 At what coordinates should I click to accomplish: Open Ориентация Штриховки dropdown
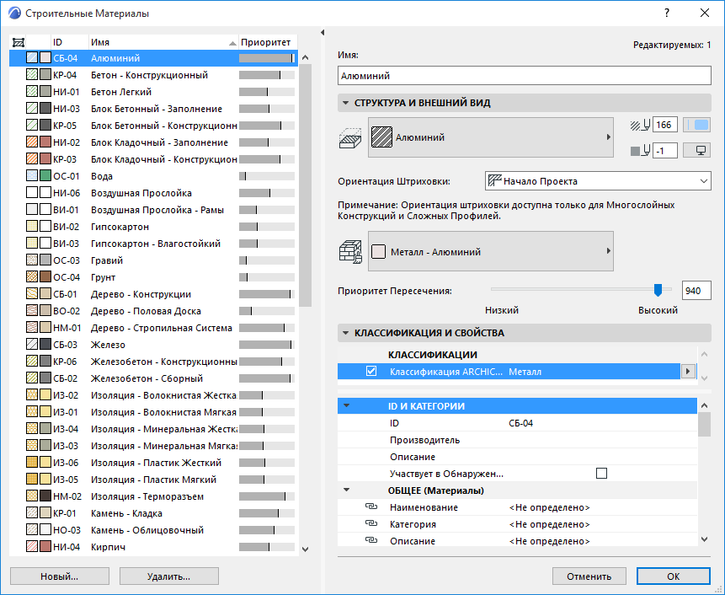click(x=598, y=181)
